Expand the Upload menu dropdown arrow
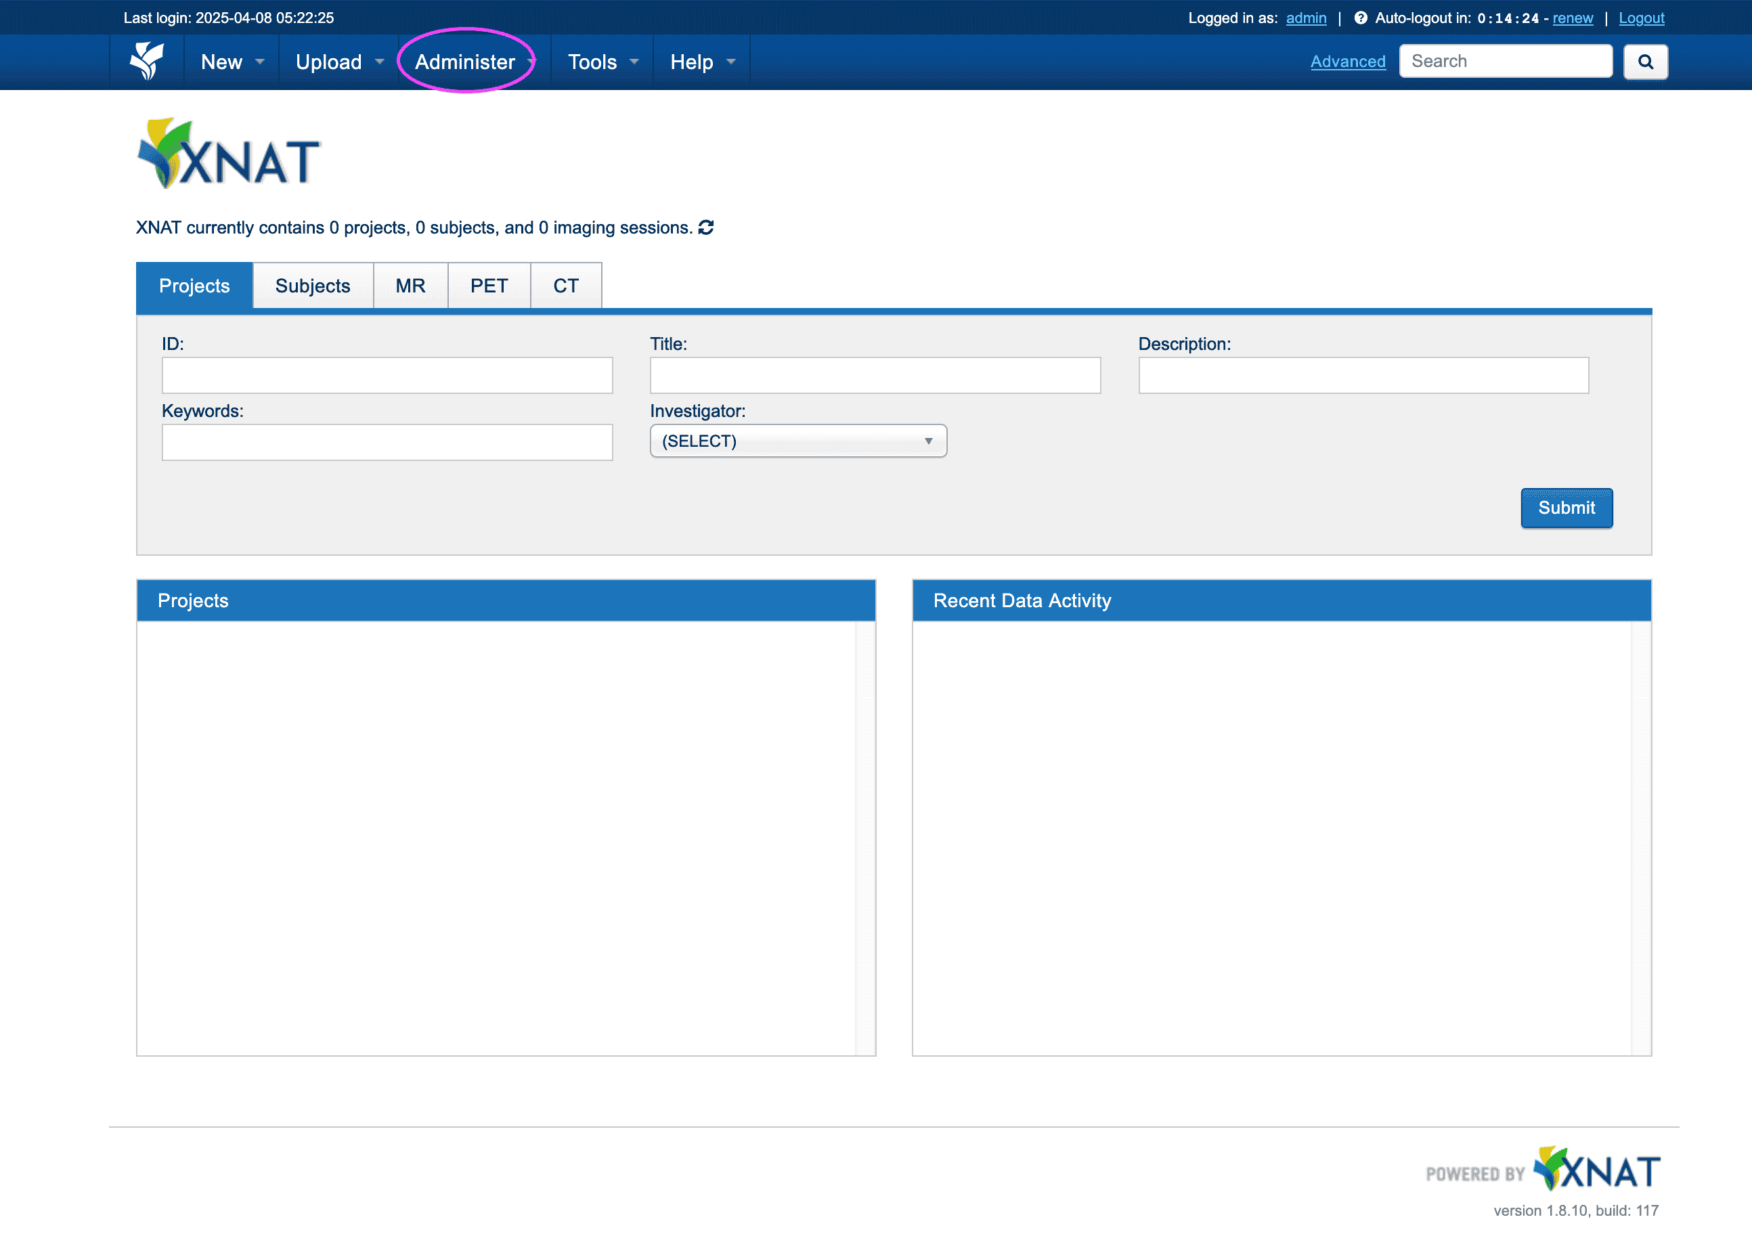 point(379,62)
